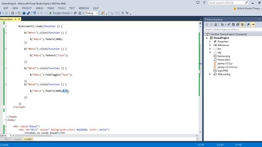Click the Save All icon

point(28,13)
